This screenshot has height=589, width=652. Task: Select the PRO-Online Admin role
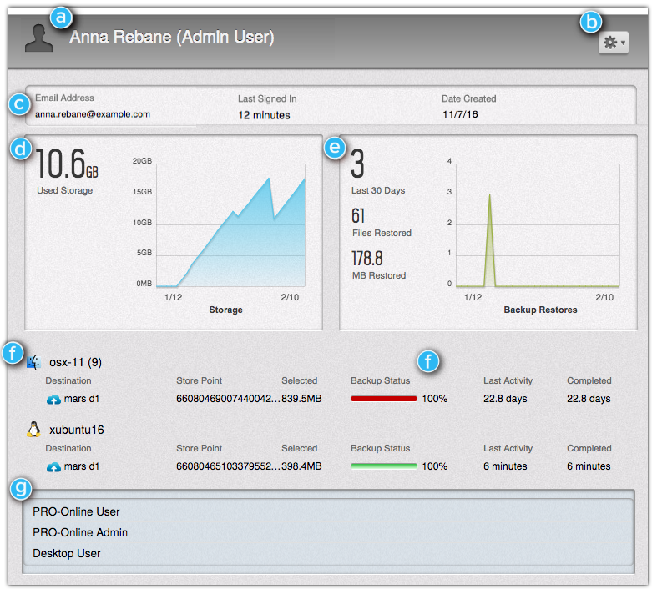pos(80,532)
